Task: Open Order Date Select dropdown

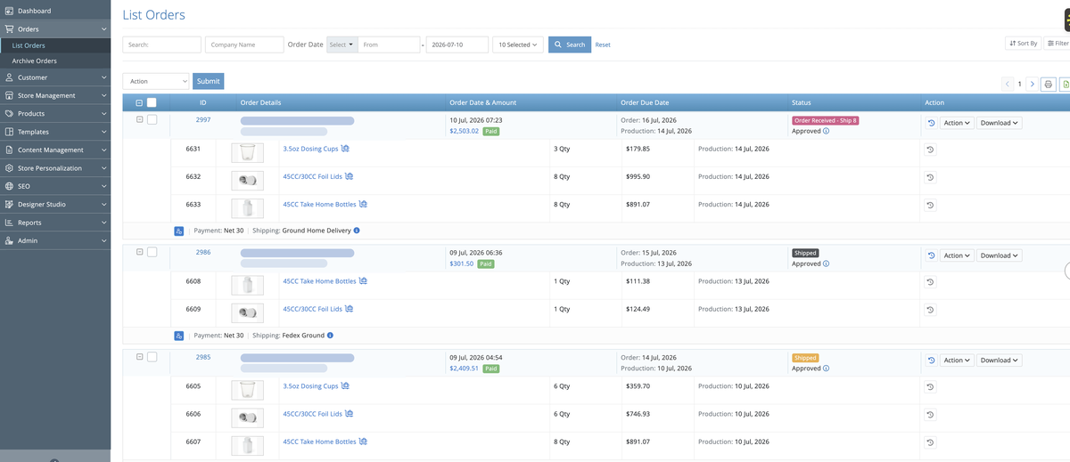Action: point(342,45)
